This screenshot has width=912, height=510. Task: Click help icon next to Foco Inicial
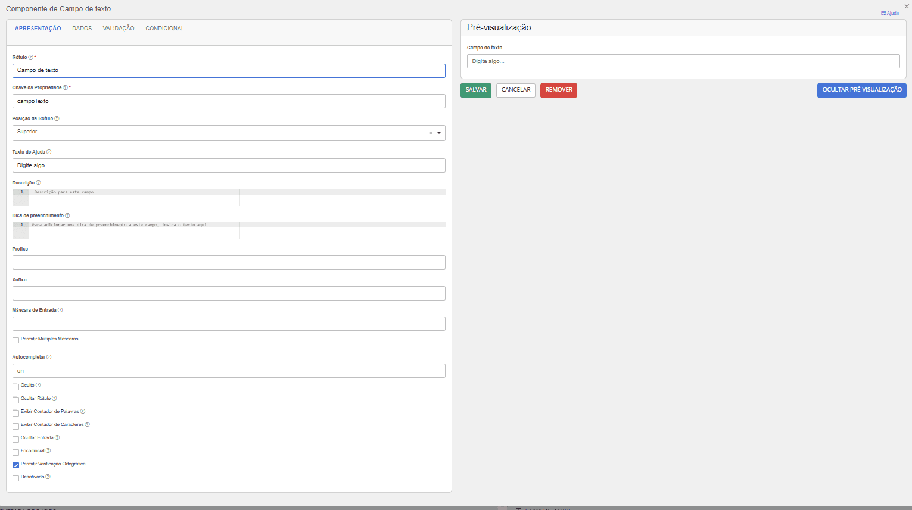pyautogui.click(x=48, y=450)
